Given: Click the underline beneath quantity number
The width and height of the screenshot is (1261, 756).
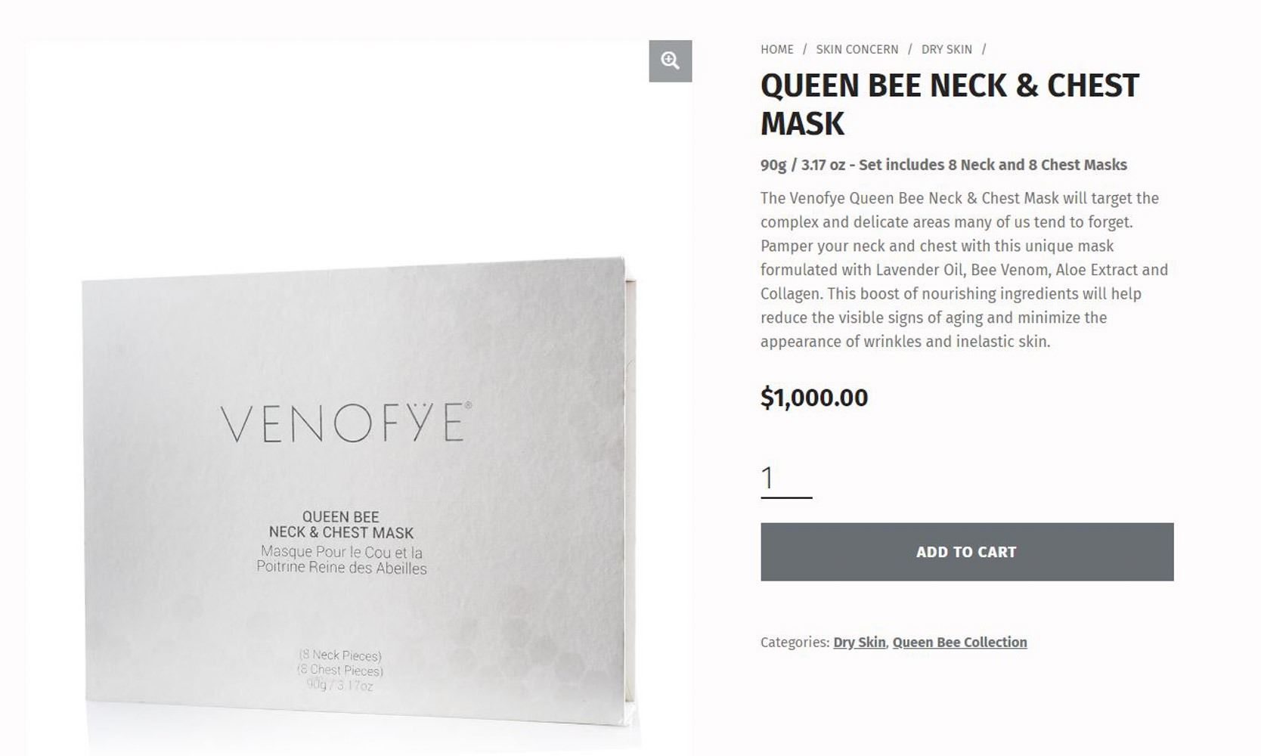Looking at the screenshot, I should 785,497.
